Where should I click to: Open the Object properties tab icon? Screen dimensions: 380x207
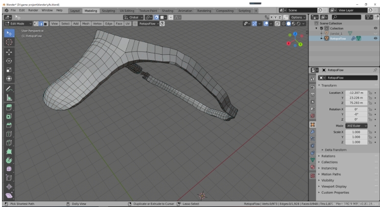coord(313,124)
